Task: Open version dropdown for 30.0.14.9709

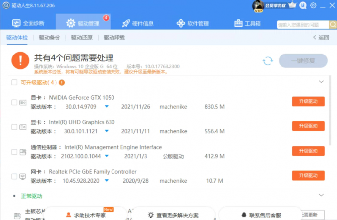Action: click(107, 106)
